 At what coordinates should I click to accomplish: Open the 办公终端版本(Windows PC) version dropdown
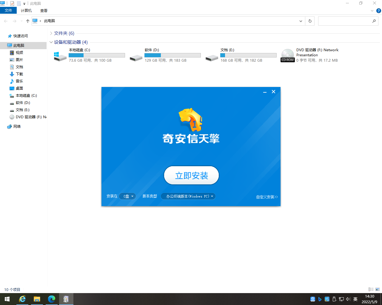tap(188, 196)
